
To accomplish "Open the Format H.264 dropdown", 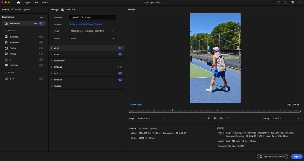I will (93, 39).
